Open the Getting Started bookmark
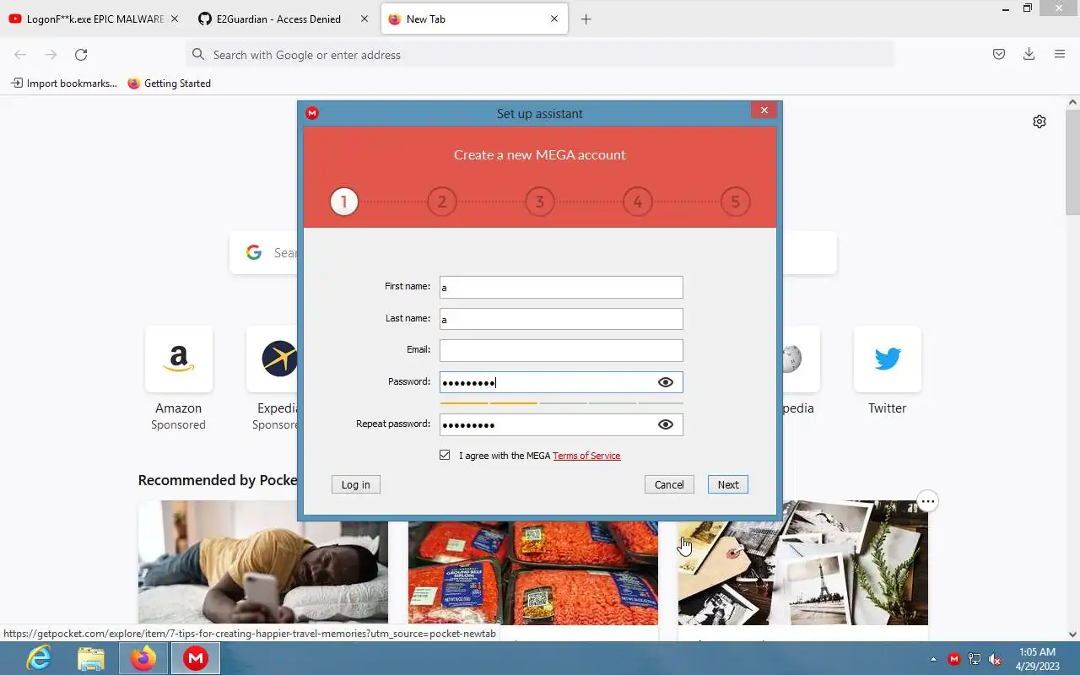This screenshot has width=1080, height=675. pyautogui.click(x=169, y=84)
